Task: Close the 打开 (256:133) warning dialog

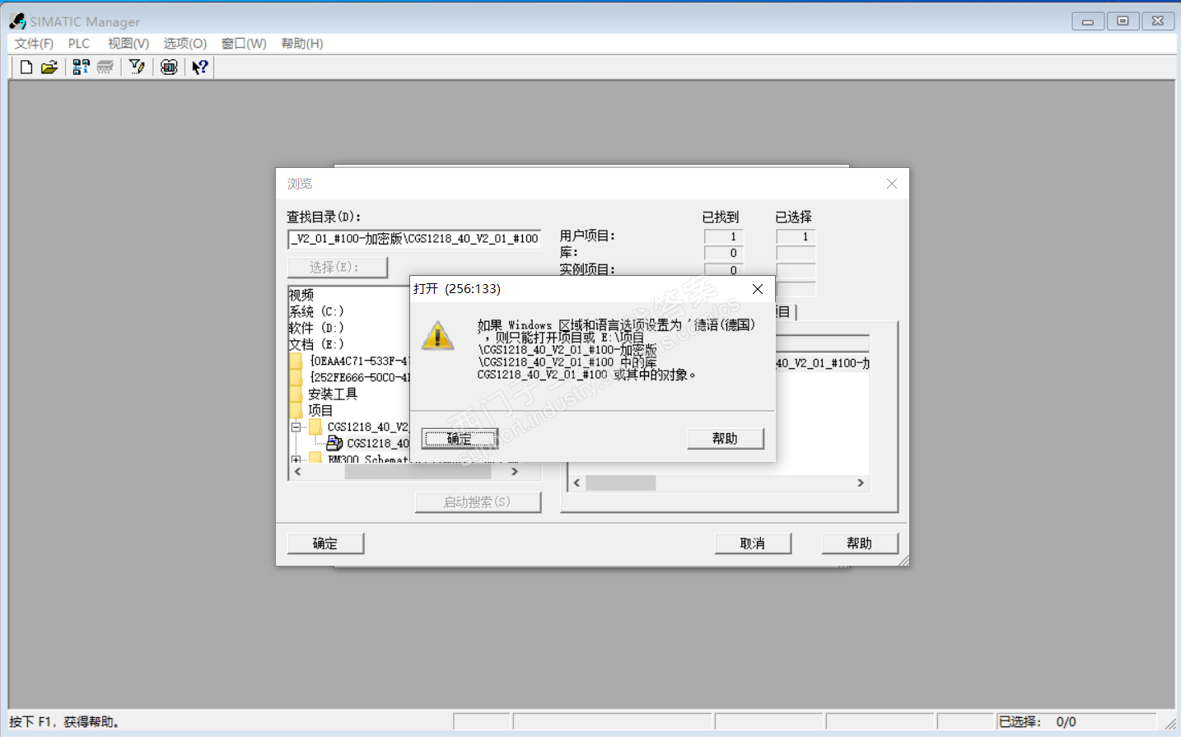Action: [758, 289]
